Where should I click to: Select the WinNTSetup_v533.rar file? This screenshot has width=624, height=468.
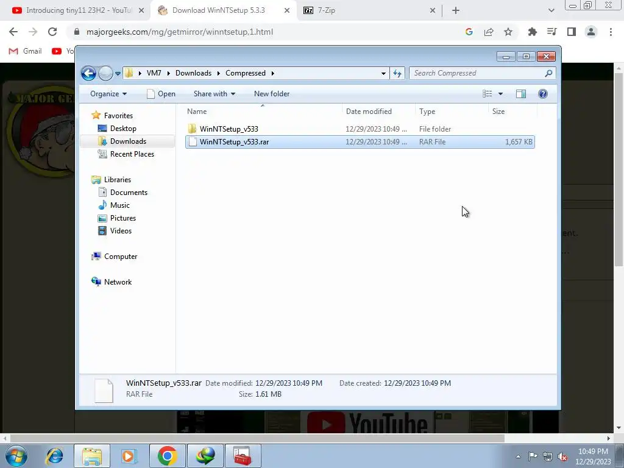(360, 142)
